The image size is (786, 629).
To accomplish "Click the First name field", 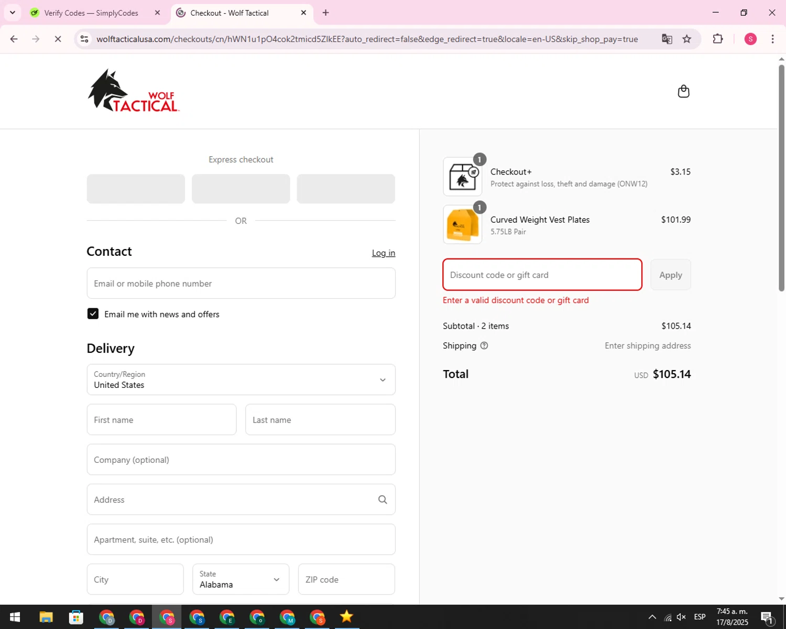I will pos(161,419).
